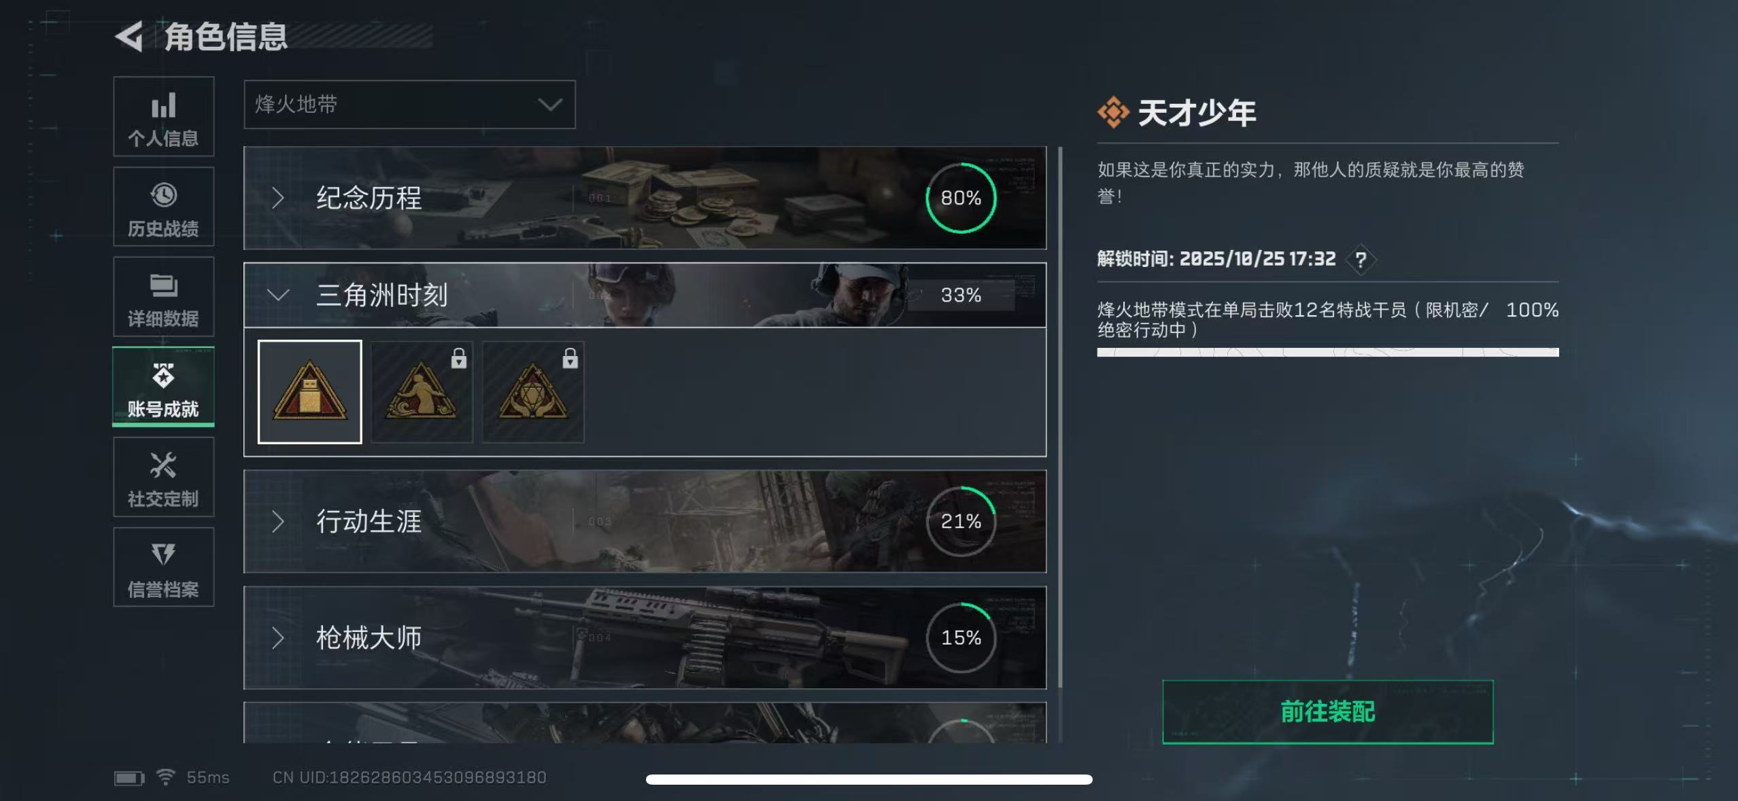Image resolution: width=1738 pixels, height=801 pixels.
Task: Expand the 纪念历程 achievement section
Action: click(645, 198)
